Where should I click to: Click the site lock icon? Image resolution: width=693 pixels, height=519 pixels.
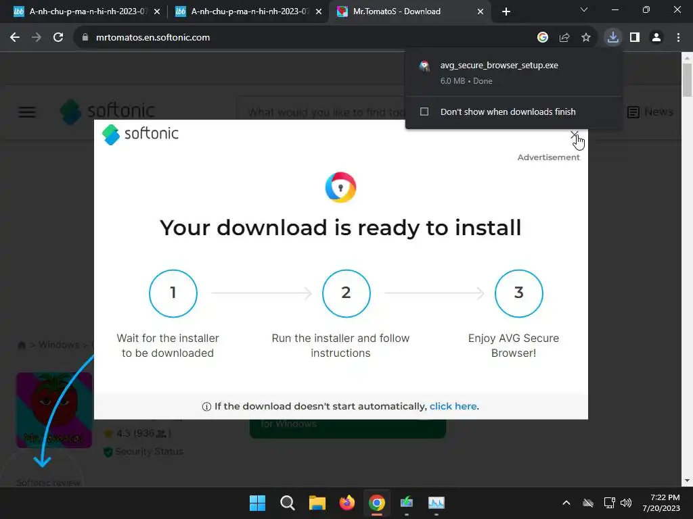pyautogui.click(x=85, y=38)
